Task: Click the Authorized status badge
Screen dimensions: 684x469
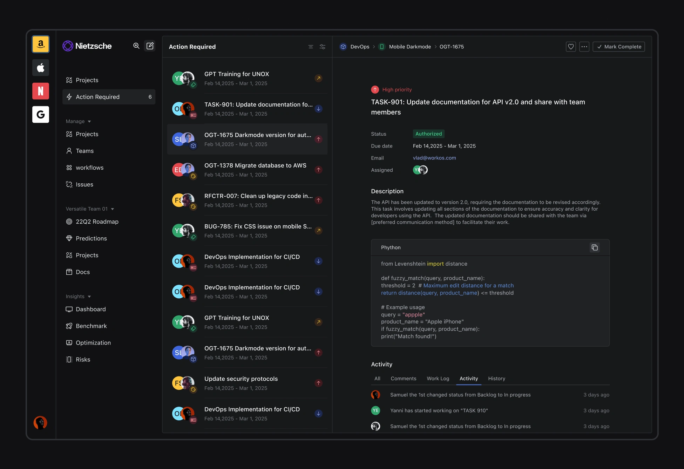Action: click(428, 134)
